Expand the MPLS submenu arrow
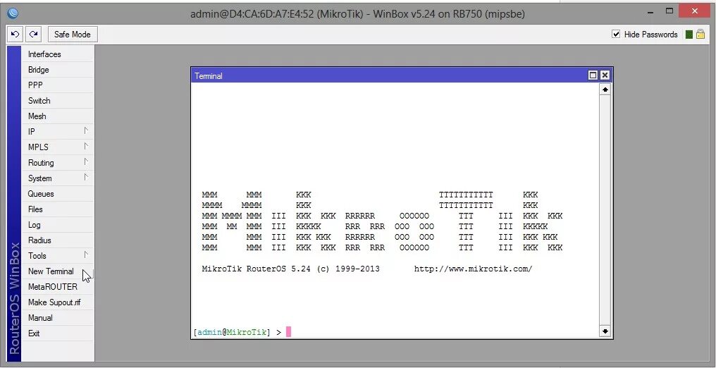The height and width of the screenshot is (368, 716). (86, 147)
